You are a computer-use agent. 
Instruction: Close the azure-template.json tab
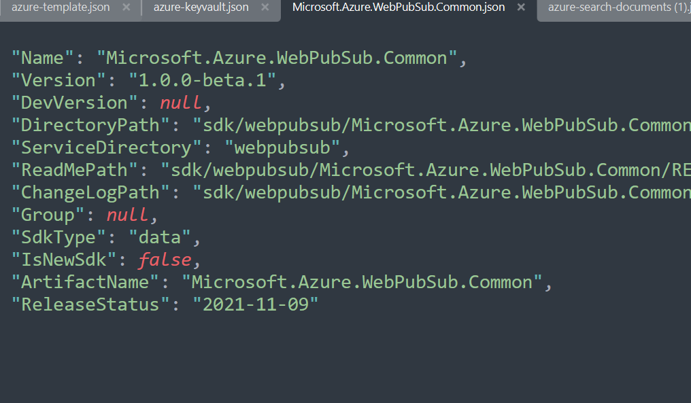(x=126, y=7)
